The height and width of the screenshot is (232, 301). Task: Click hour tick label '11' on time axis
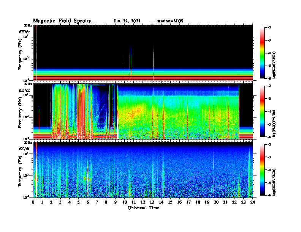(134, 202)
